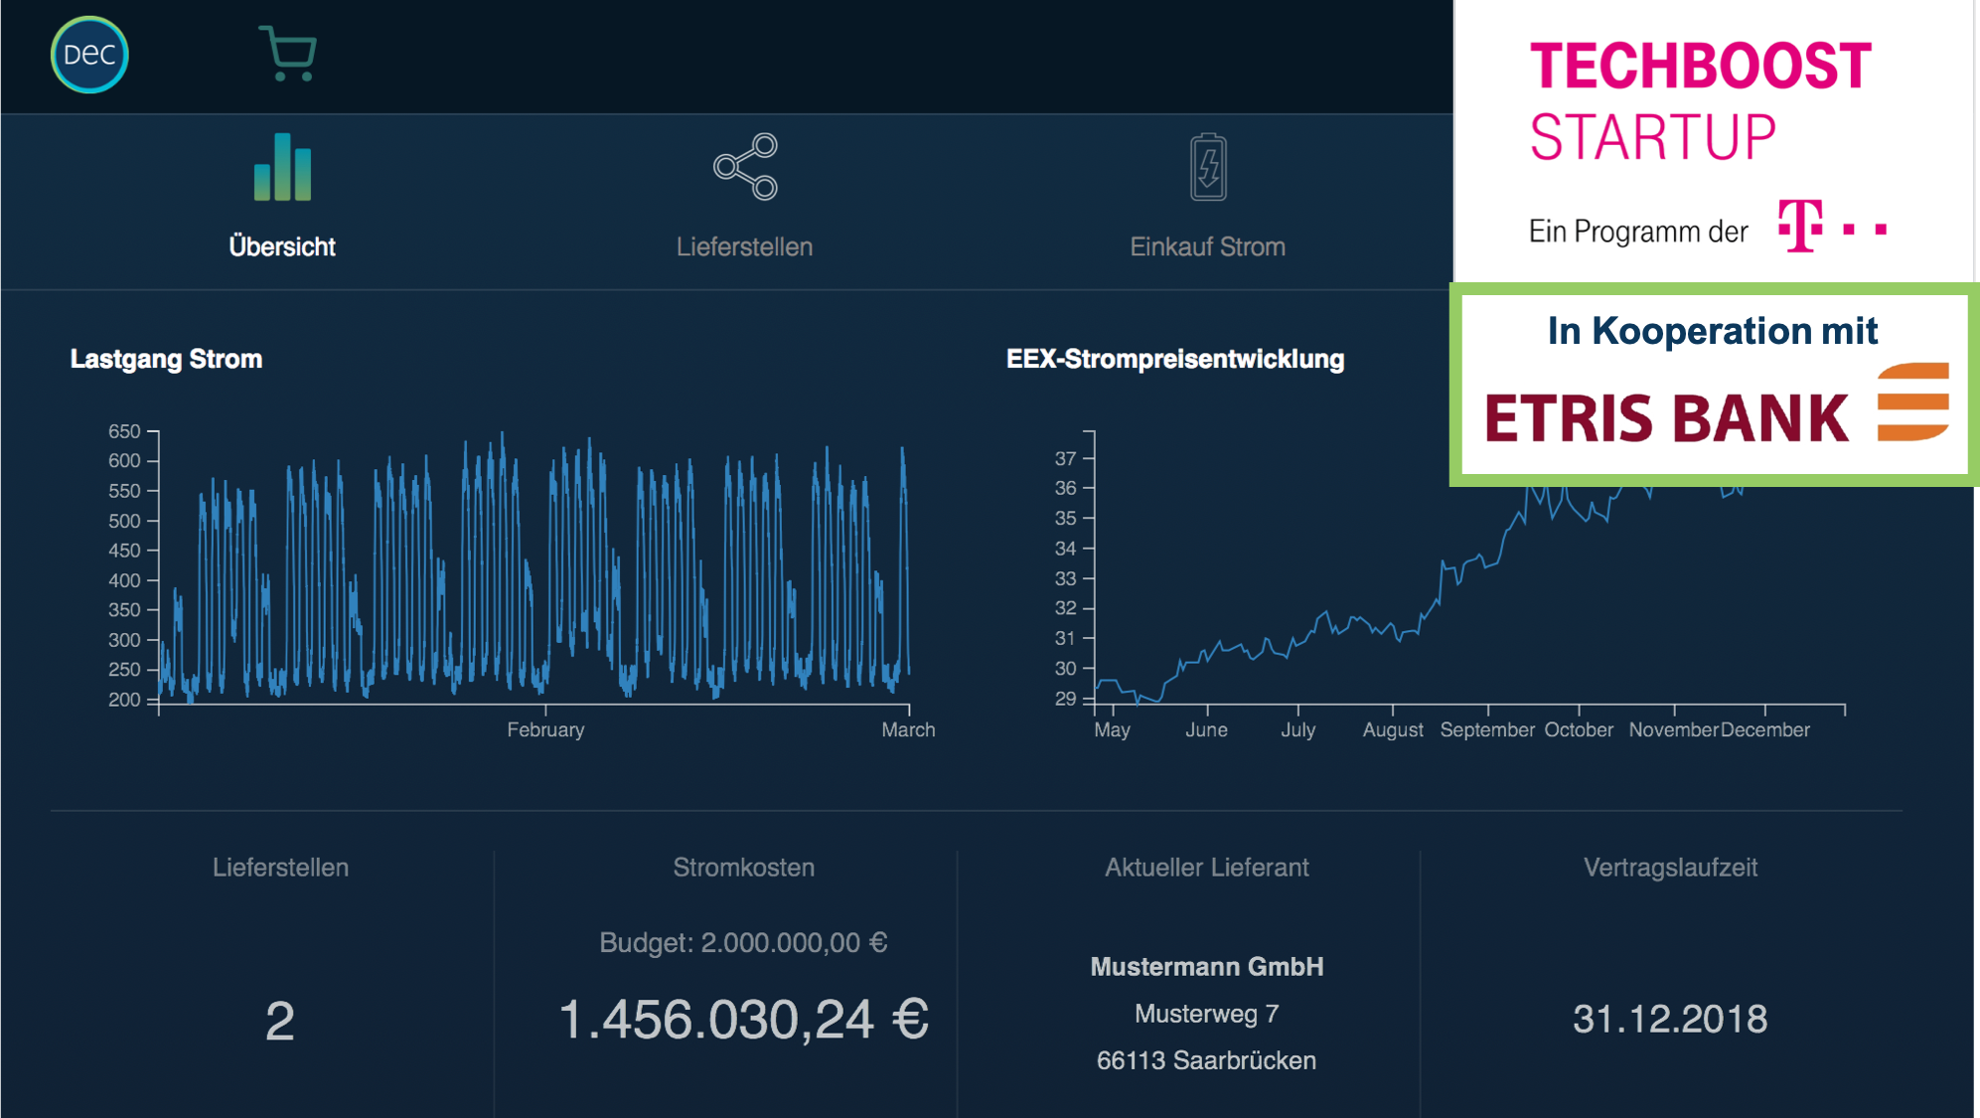Click the Lieferstellen share-nodes icon
The image size is (1980, 1118).
click(745, 166)
